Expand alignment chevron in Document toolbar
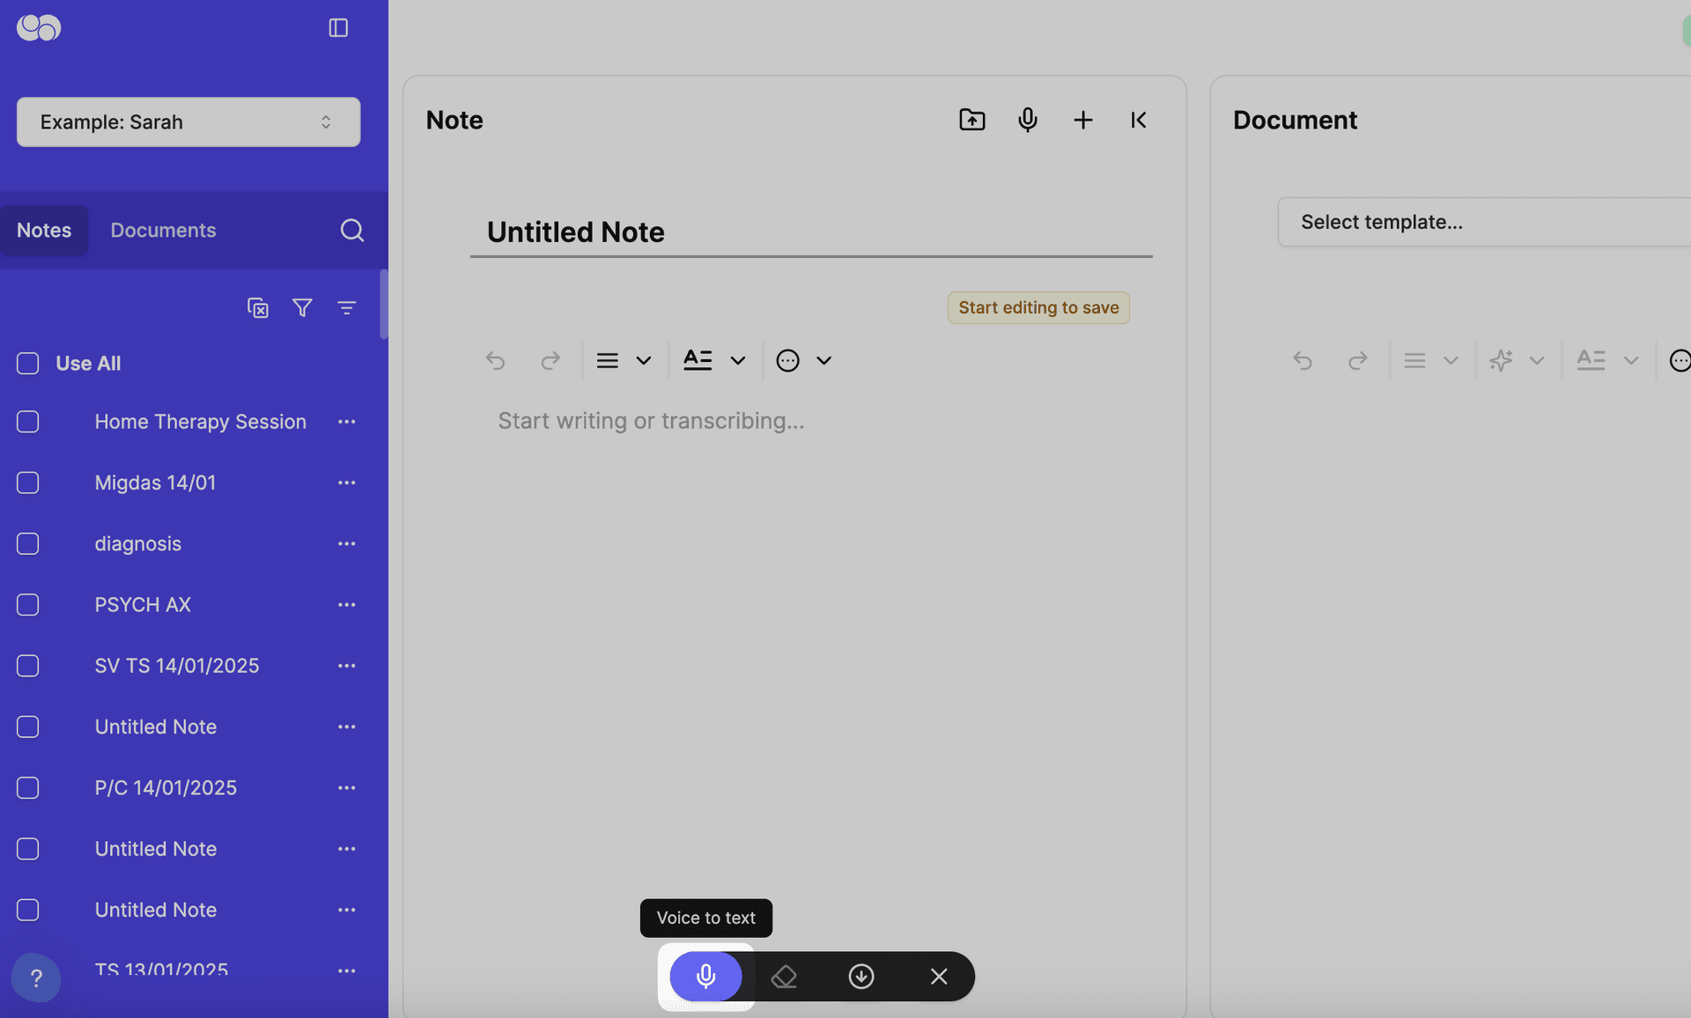The image size is (1691, 1018). (x=1451, y=360)
